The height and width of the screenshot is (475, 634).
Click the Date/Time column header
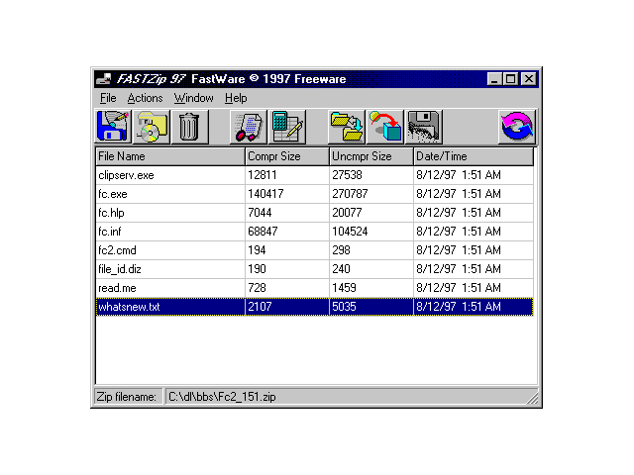pos(474,156)
